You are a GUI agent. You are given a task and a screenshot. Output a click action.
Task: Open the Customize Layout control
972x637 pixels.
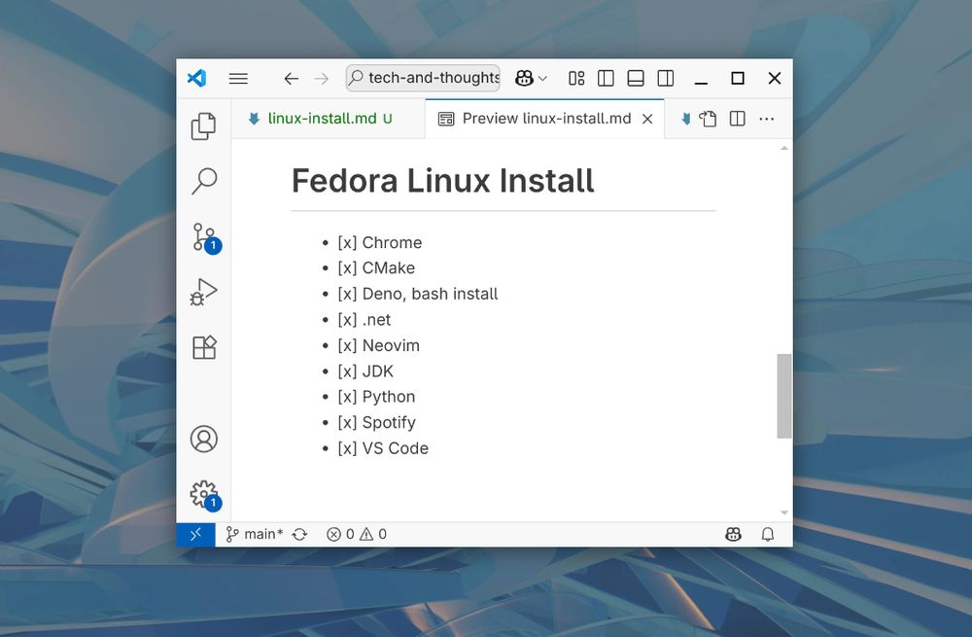[x=575, y=78]
